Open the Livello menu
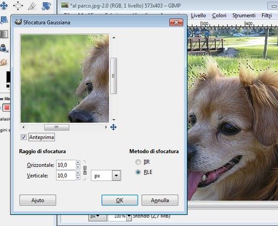Image resolution: width=278 pixels, height=226 pixels. [x=198, y=16]
